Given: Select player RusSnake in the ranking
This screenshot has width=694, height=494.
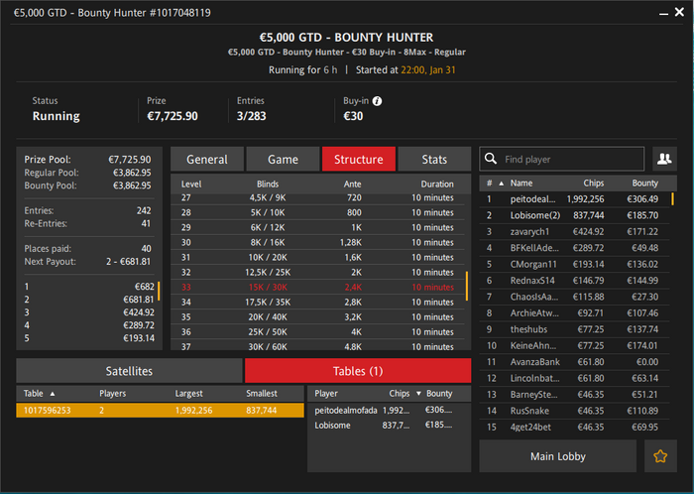Looking at the screenshot, I should tap(574, 411).
